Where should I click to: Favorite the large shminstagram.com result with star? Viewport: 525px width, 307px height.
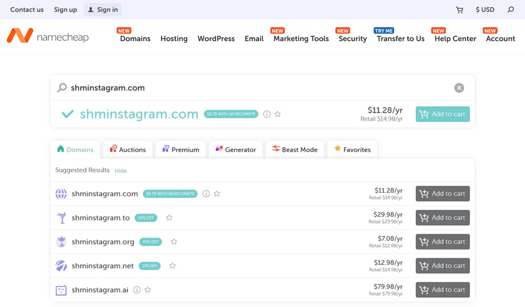coord(278,114)
